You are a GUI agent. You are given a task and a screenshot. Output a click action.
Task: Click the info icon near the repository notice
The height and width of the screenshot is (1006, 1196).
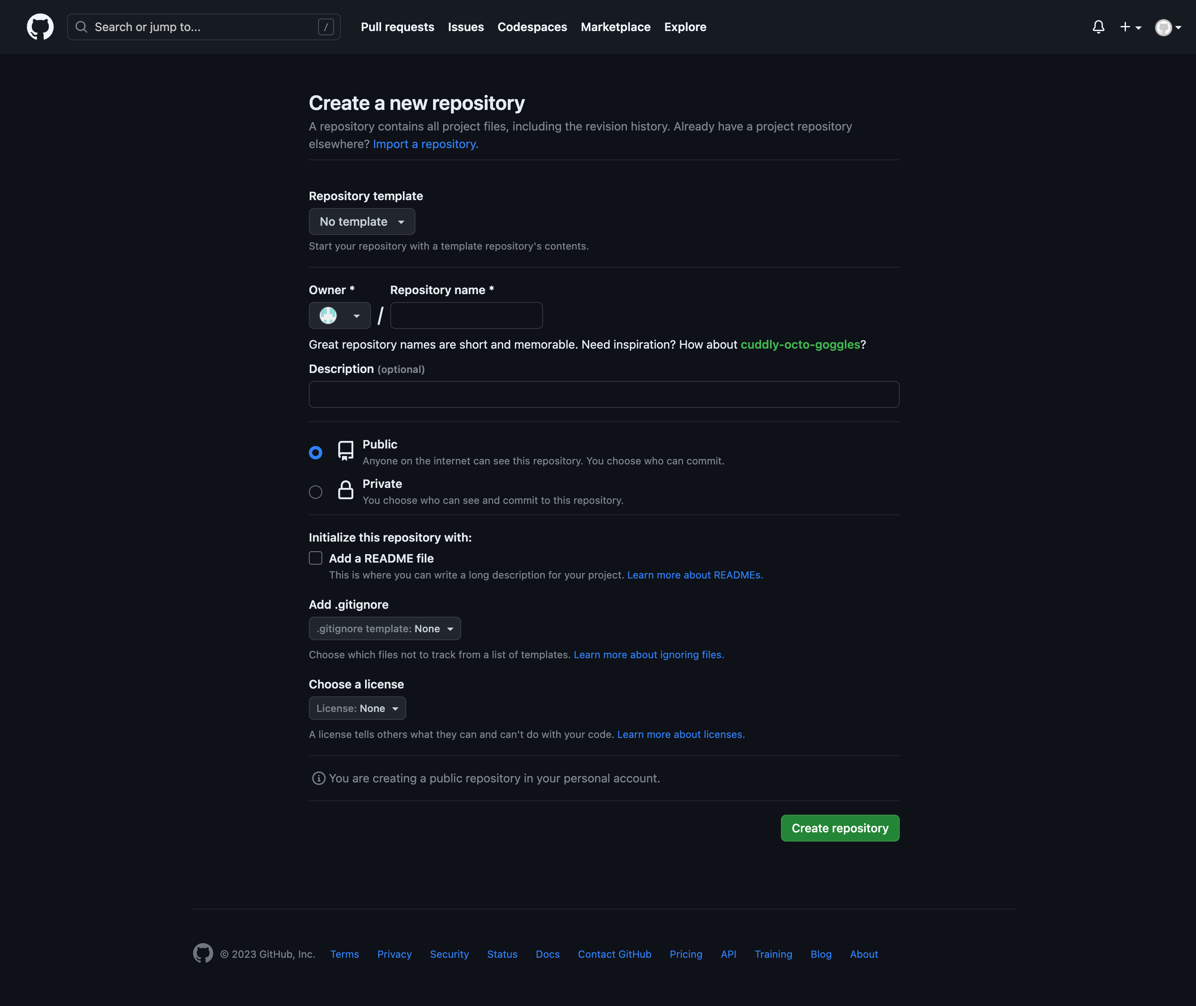pos(318,778)
